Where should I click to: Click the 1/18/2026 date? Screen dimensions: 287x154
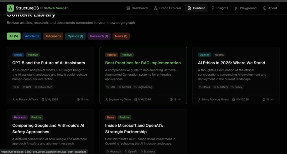[50, 100]
